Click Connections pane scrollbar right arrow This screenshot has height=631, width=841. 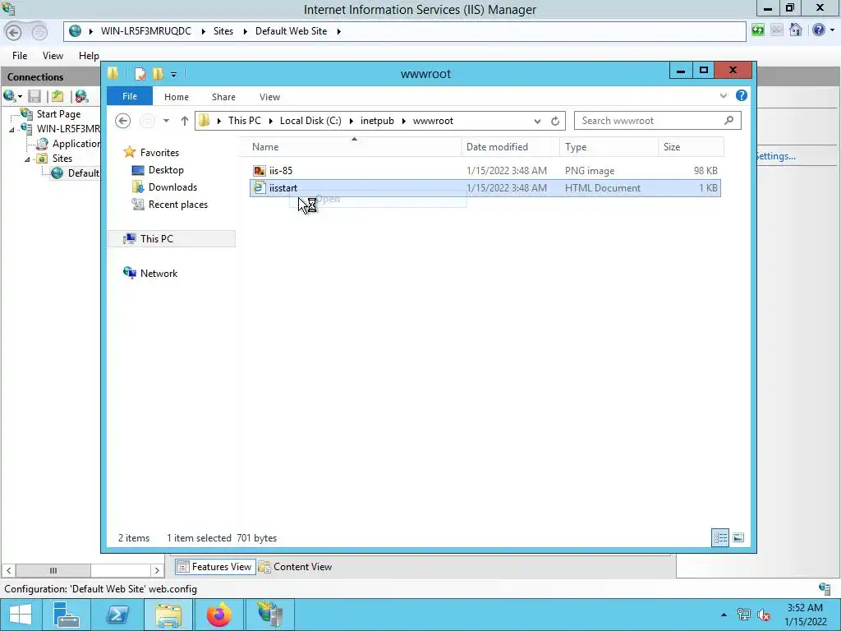(157, 570)
